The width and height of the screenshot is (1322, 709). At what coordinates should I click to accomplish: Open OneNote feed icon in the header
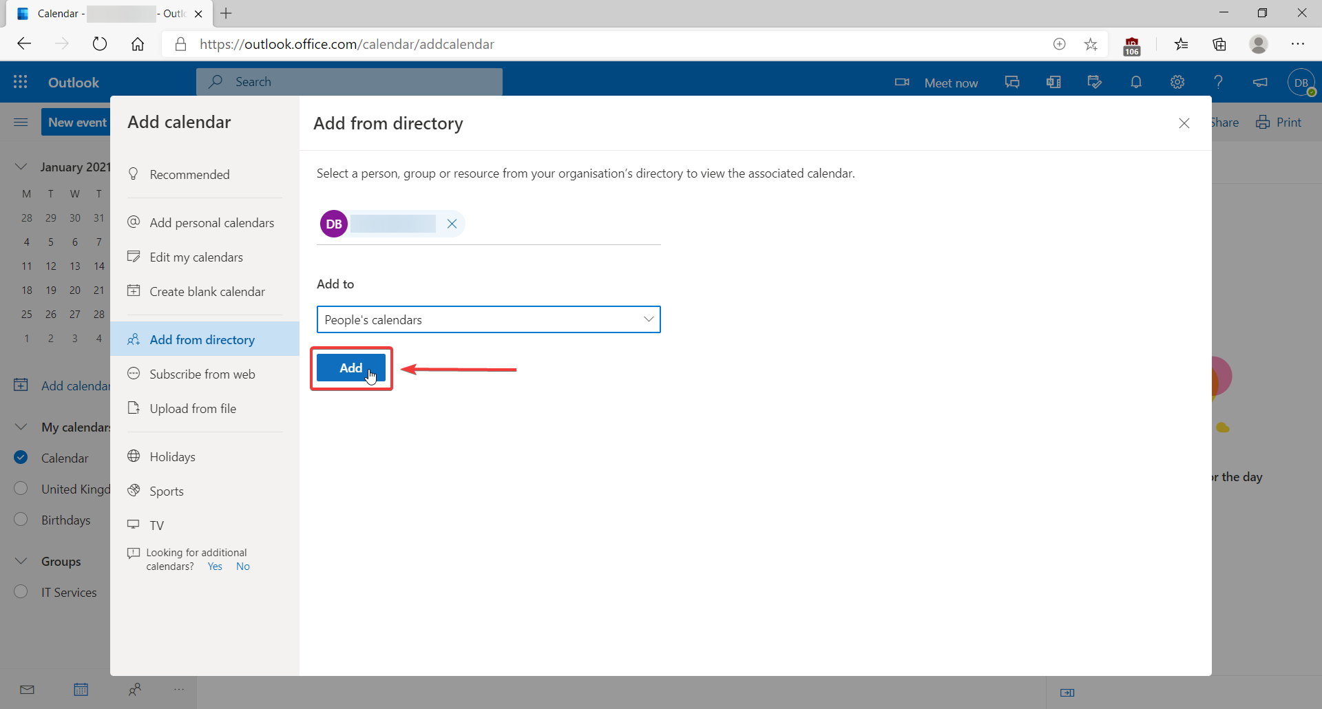click(x=1053, y=82)
